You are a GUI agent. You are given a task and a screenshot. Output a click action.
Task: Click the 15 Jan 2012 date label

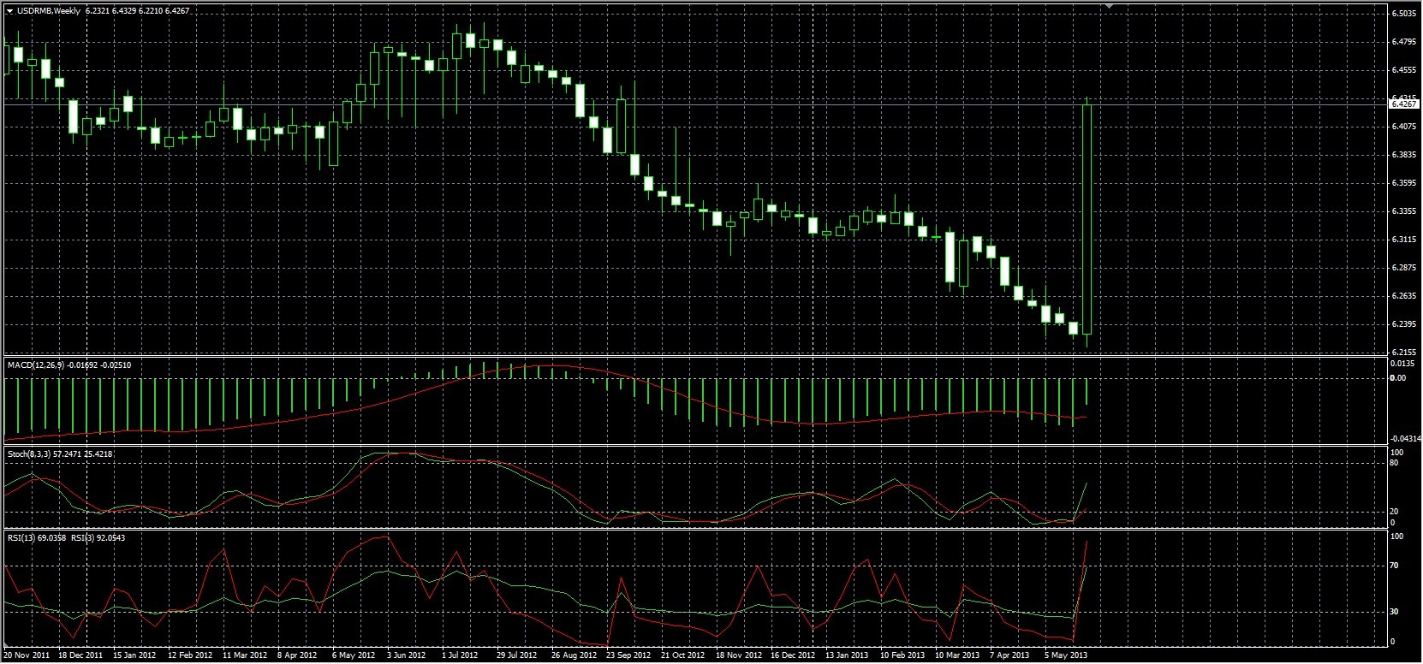135,655
